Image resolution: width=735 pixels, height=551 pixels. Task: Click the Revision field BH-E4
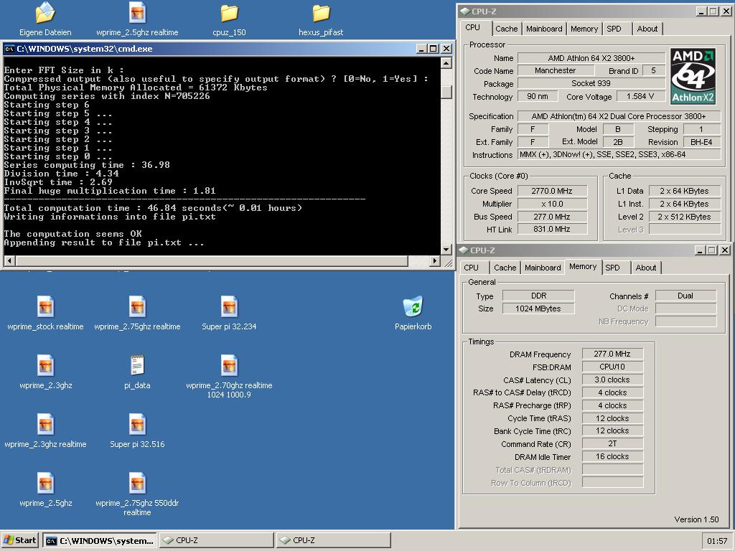point(701,142)
